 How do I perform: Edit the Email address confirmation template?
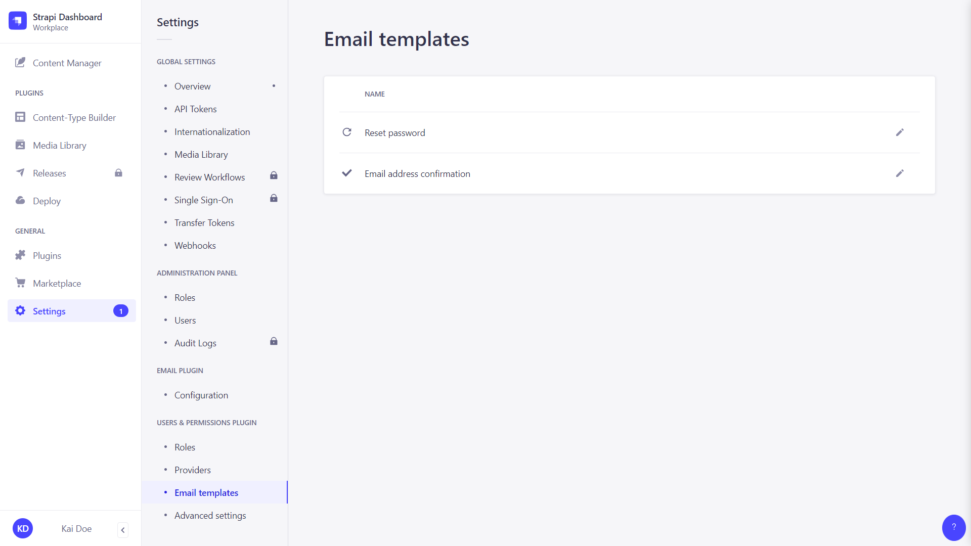click(x=900, y=173)
